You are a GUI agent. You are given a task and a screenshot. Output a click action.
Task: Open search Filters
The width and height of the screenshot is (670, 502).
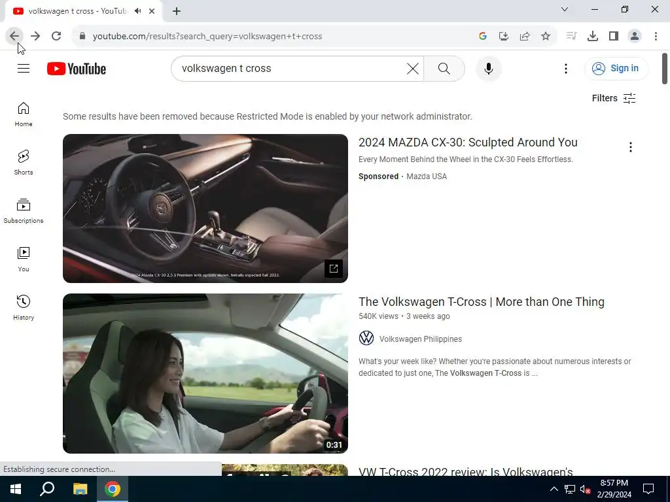pyautogui.click(x=614, y=98)
